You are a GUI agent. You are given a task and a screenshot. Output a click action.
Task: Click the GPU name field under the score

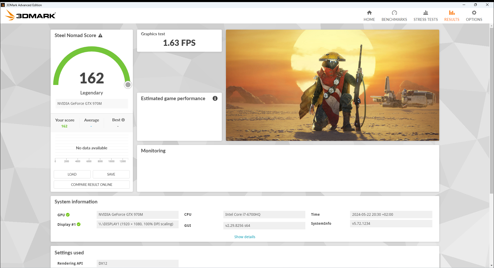click(x=92, y=103)
